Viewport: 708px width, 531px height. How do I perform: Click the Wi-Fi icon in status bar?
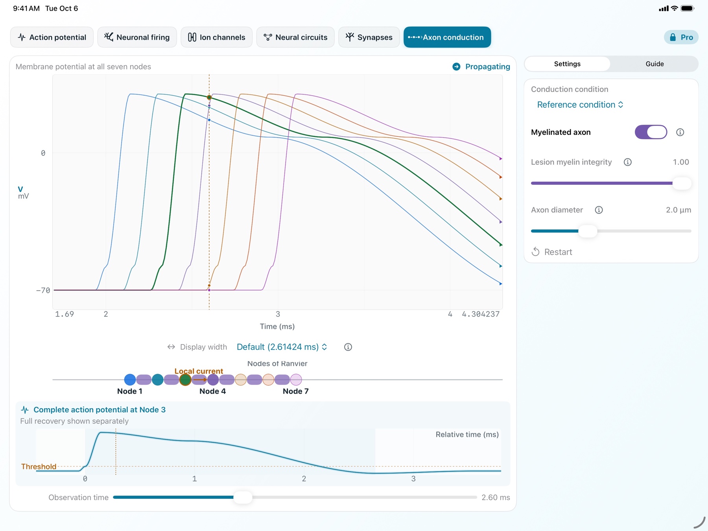tap(674, 8)
